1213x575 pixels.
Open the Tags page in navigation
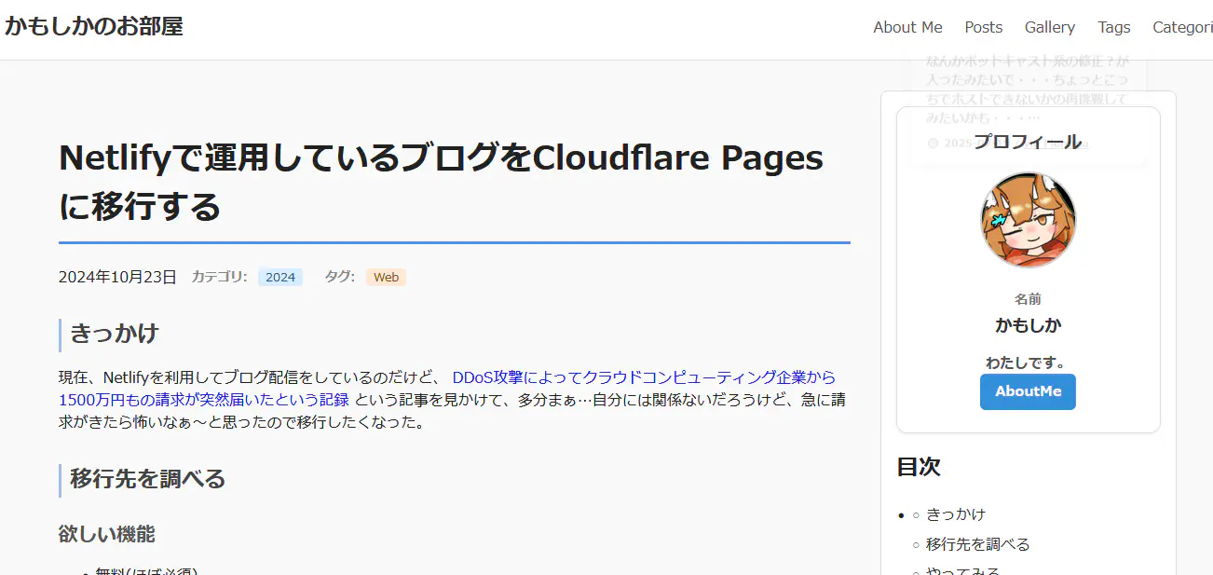pyautogui.click(x=1113, y=27)
